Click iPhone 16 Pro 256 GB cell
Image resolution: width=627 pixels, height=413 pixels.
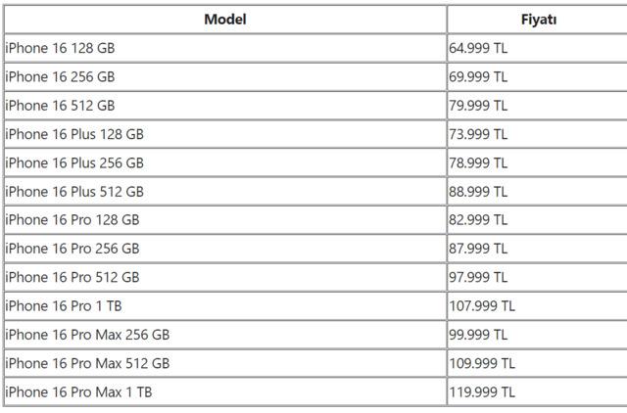(72, 249)
